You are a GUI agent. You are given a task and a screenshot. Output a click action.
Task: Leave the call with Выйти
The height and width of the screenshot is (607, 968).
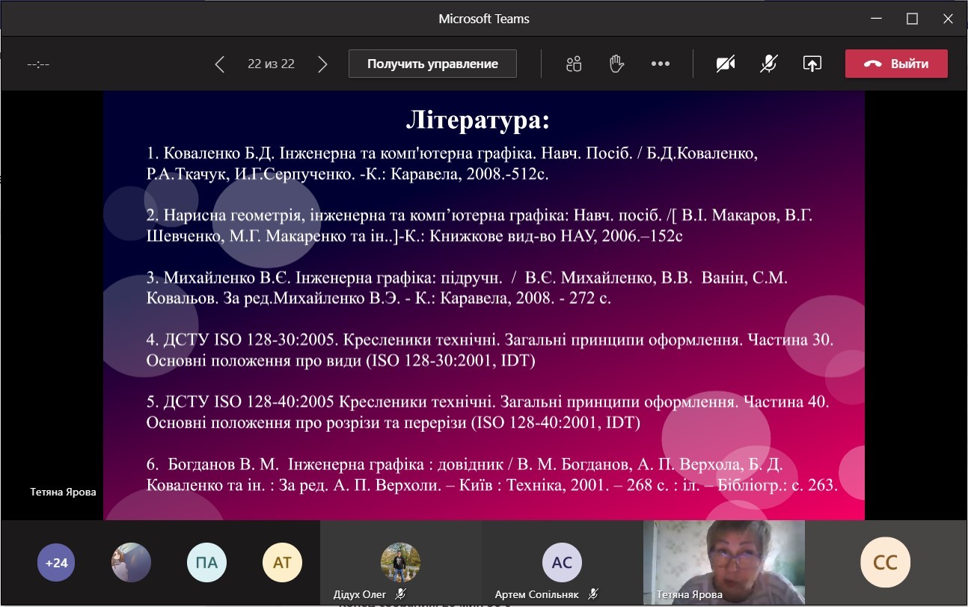click(896, 64)
